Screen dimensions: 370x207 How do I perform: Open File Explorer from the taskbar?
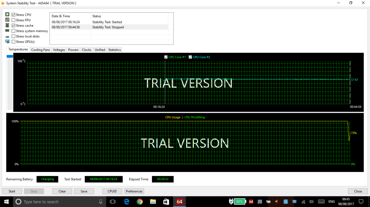153,201
